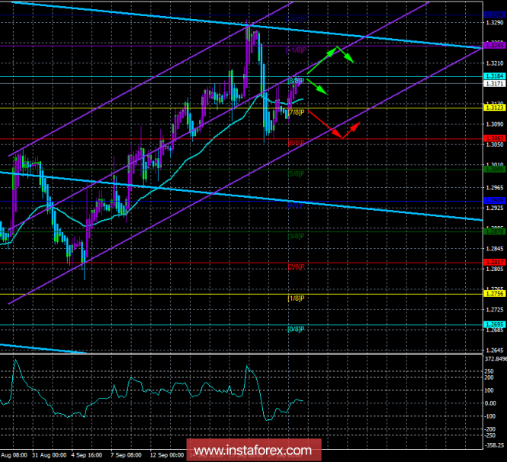Select the 1.3062 red price tag

[x=493, y=138]
